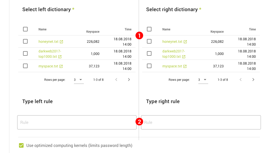Open external link icon beside right honeynet.txt
The image size is (269, 153).
(x=185, y=42)
